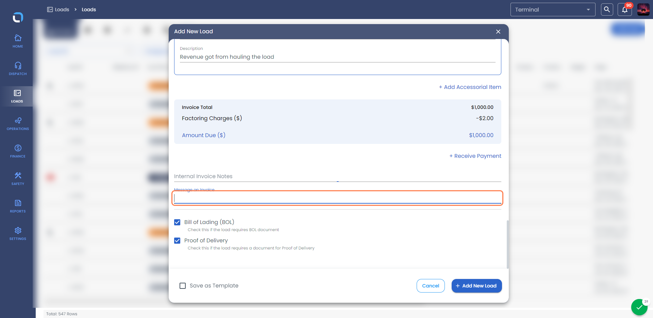Screen dimensions: 653x318
Task: Open notifications bell with 90 badge
Action: click(x=625, y=10)
